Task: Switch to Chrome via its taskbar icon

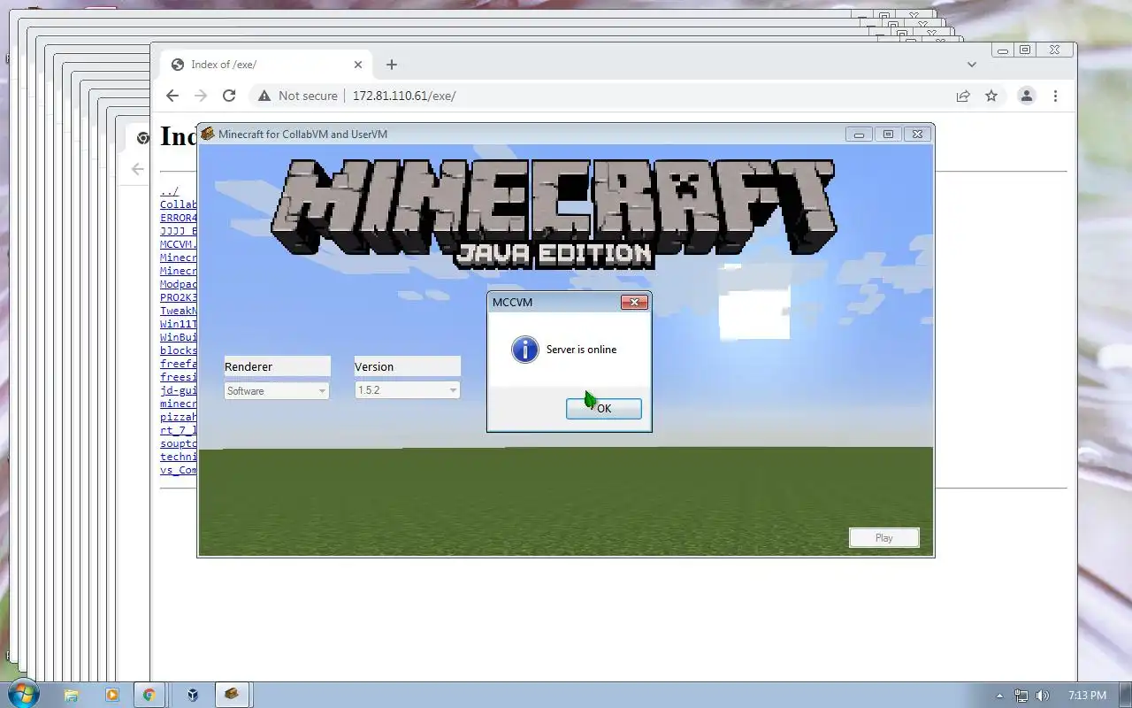Action: 149,695
